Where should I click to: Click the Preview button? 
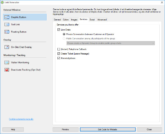pyautogui.click(x=65, y=129)
